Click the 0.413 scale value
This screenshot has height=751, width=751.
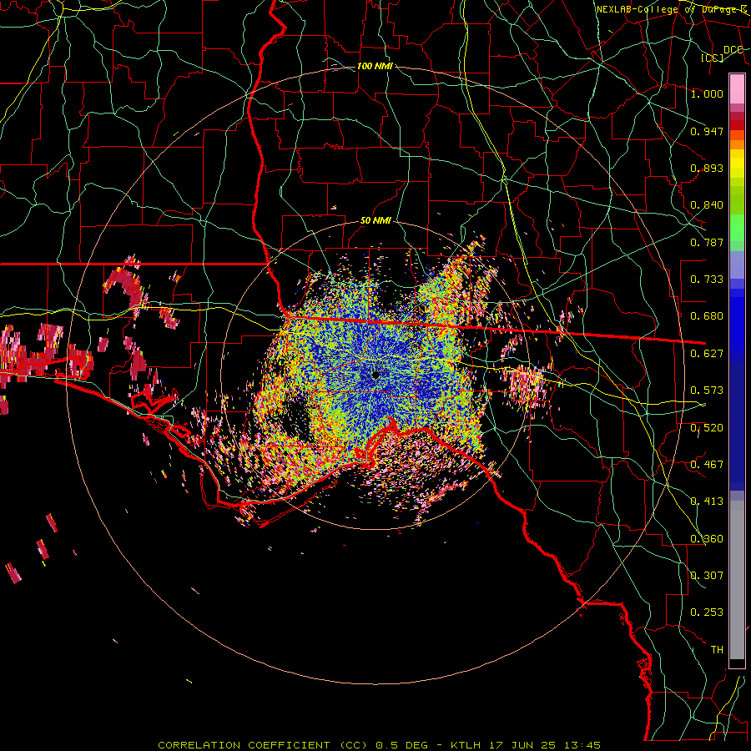[707, 502]
